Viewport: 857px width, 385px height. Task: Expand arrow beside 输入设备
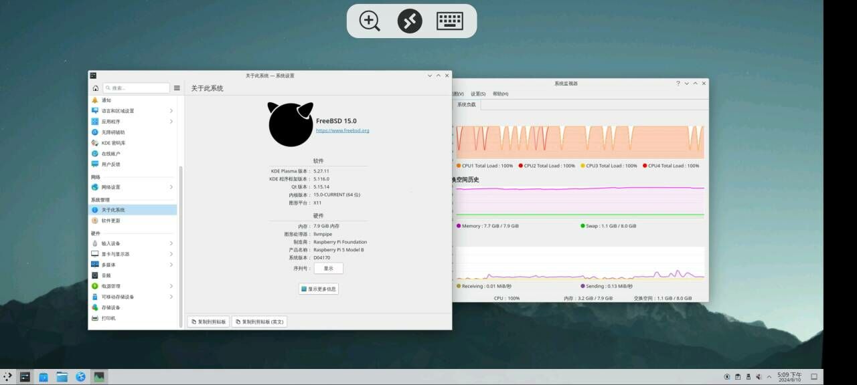pos(171,243)
